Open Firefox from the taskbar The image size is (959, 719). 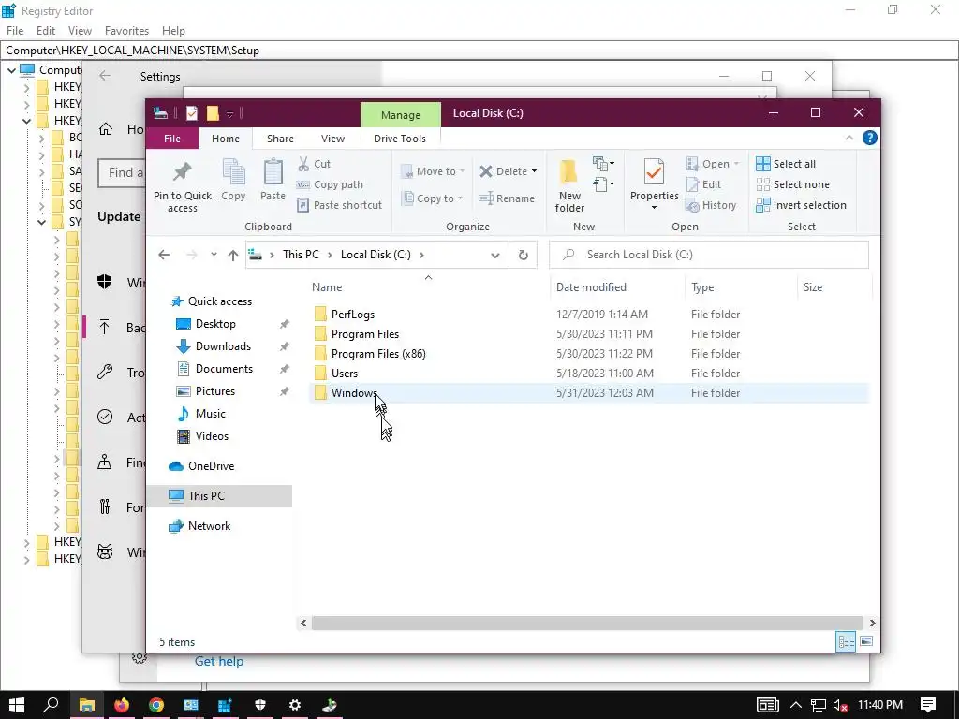pyautogui.click(x=122, y=705)
